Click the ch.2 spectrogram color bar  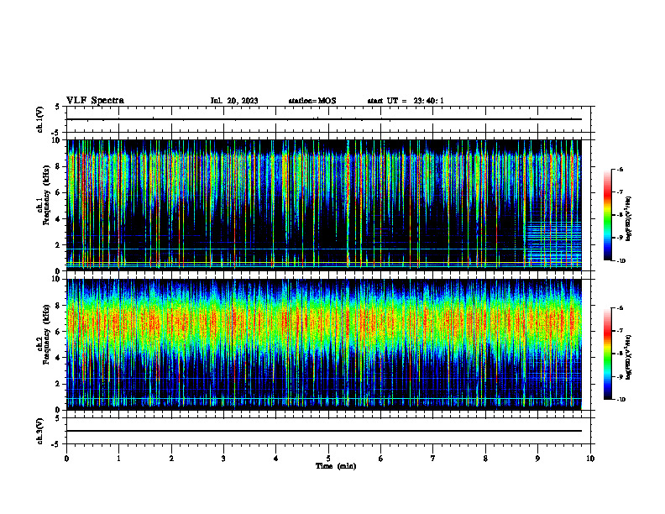point(608,354)
